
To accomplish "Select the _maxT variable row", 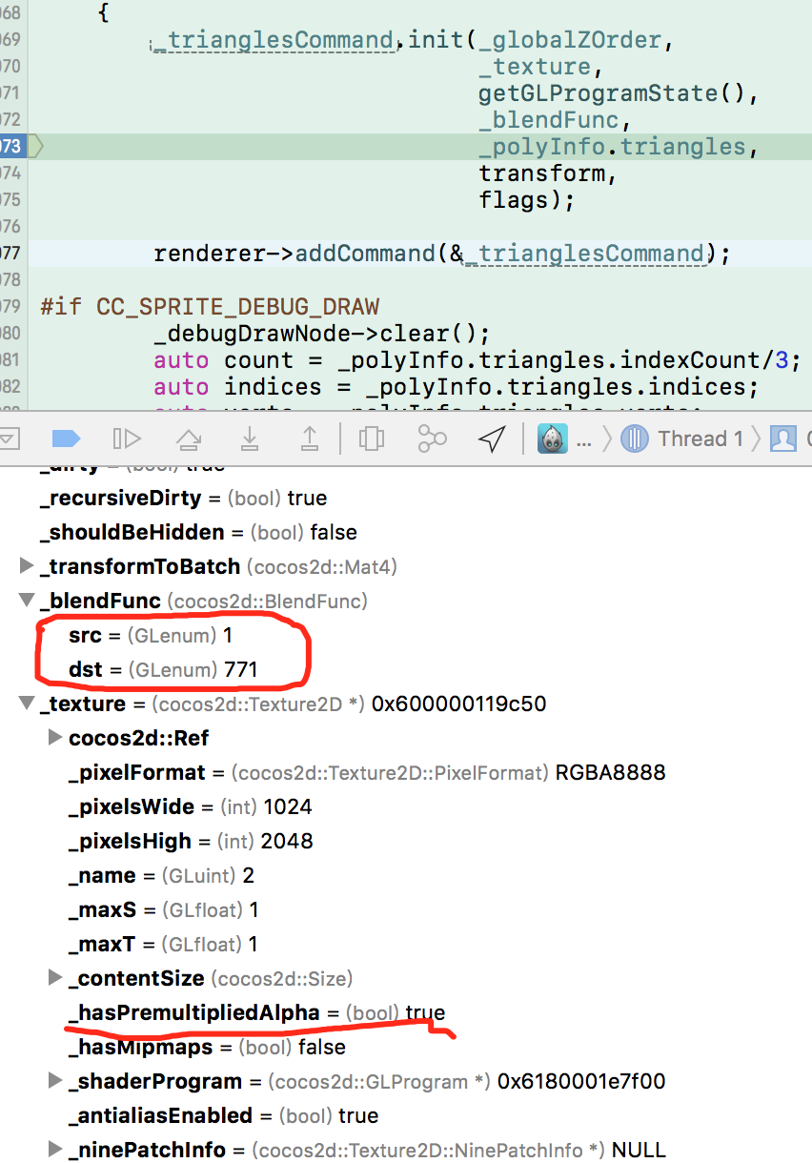I will (x=406, y=944).
